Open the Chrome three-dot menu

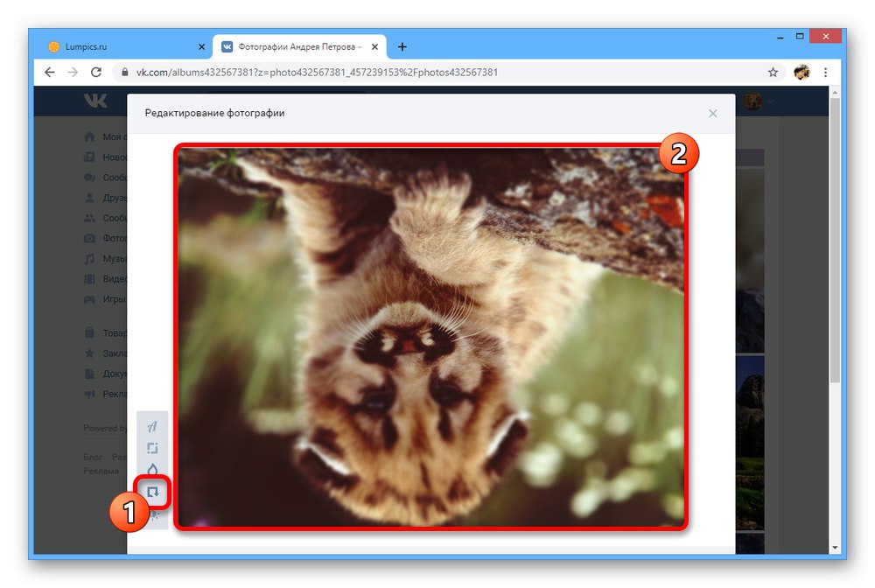[825, 72]
